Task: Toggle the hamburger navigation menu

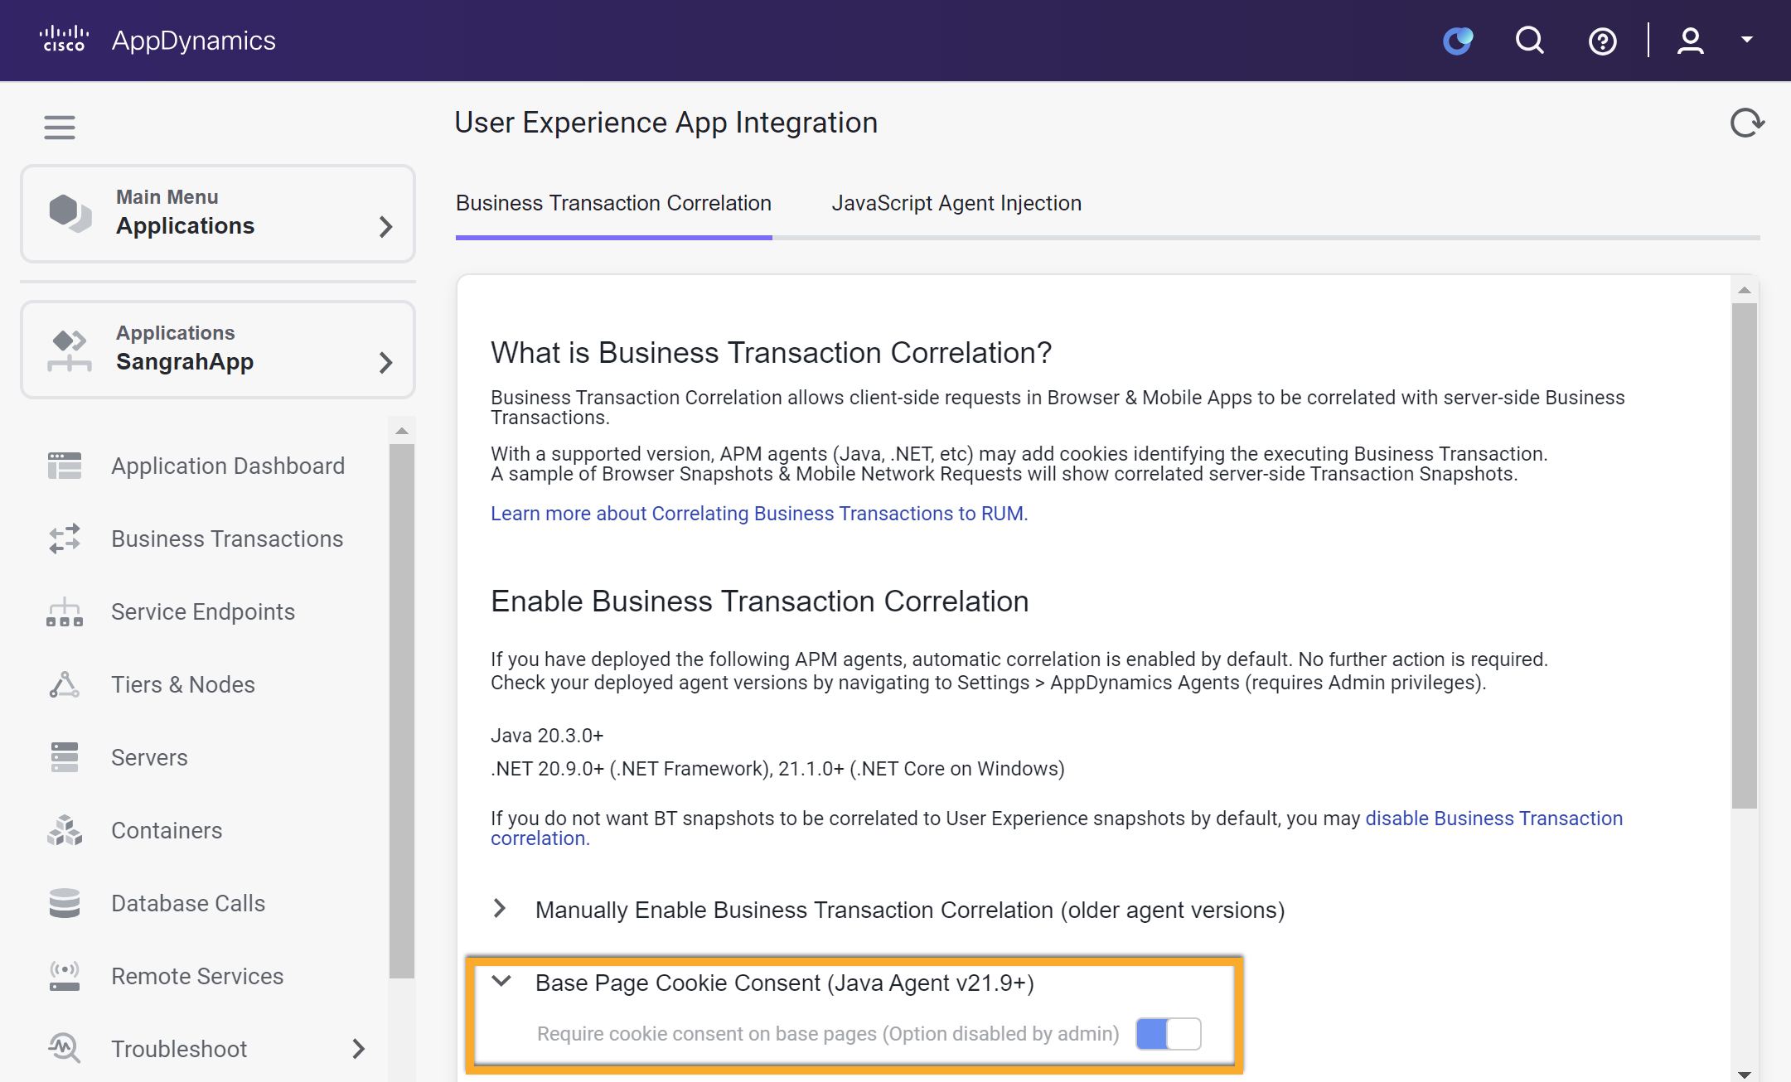Action: pos(60,127)
